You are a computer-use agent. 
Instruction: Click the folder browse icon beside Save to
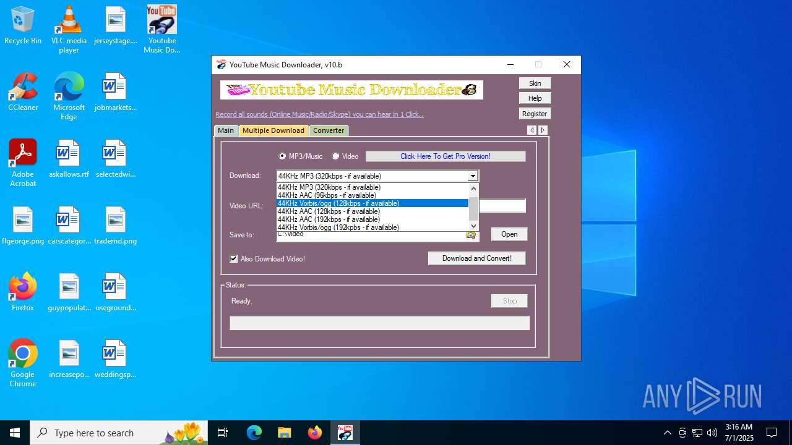pos(471,235)
